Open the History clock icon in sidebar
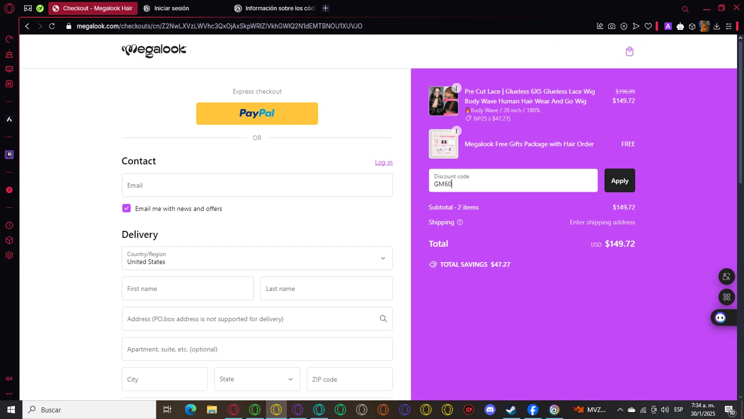The height and width of the screenshot is (419, 744). tap(9, 225)
